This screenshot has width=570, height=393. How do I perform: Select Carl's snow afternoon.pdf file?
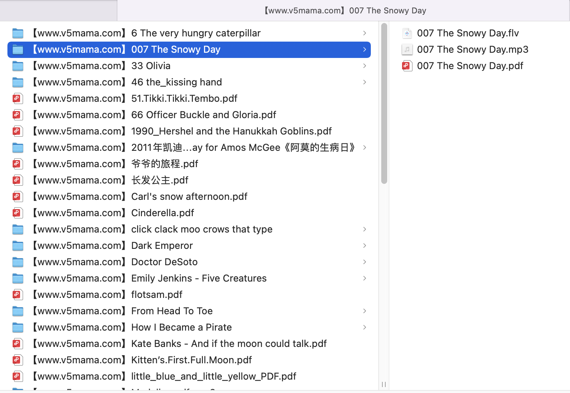(189, 197)
